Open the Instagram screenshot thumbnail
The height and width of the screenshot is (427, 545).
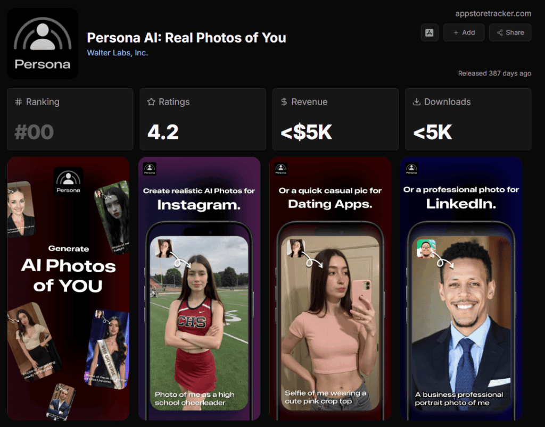[x=199, y=289]
